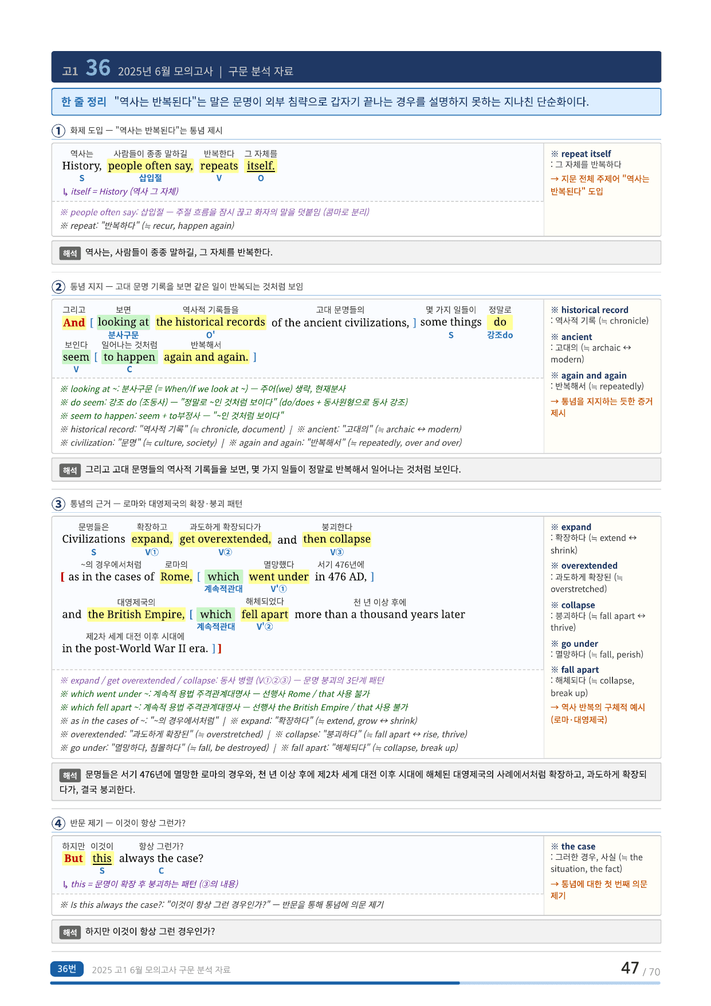Click the green highlighted 'looking at' phrase
This screenshot has height=1006, width=711.
click(x=123, y=322)
